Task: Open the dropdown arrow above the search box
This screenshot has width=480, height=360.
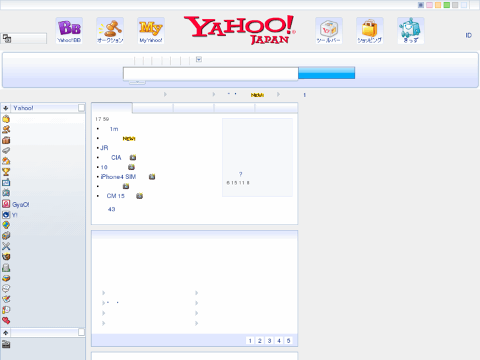Action: click(199, 59)
